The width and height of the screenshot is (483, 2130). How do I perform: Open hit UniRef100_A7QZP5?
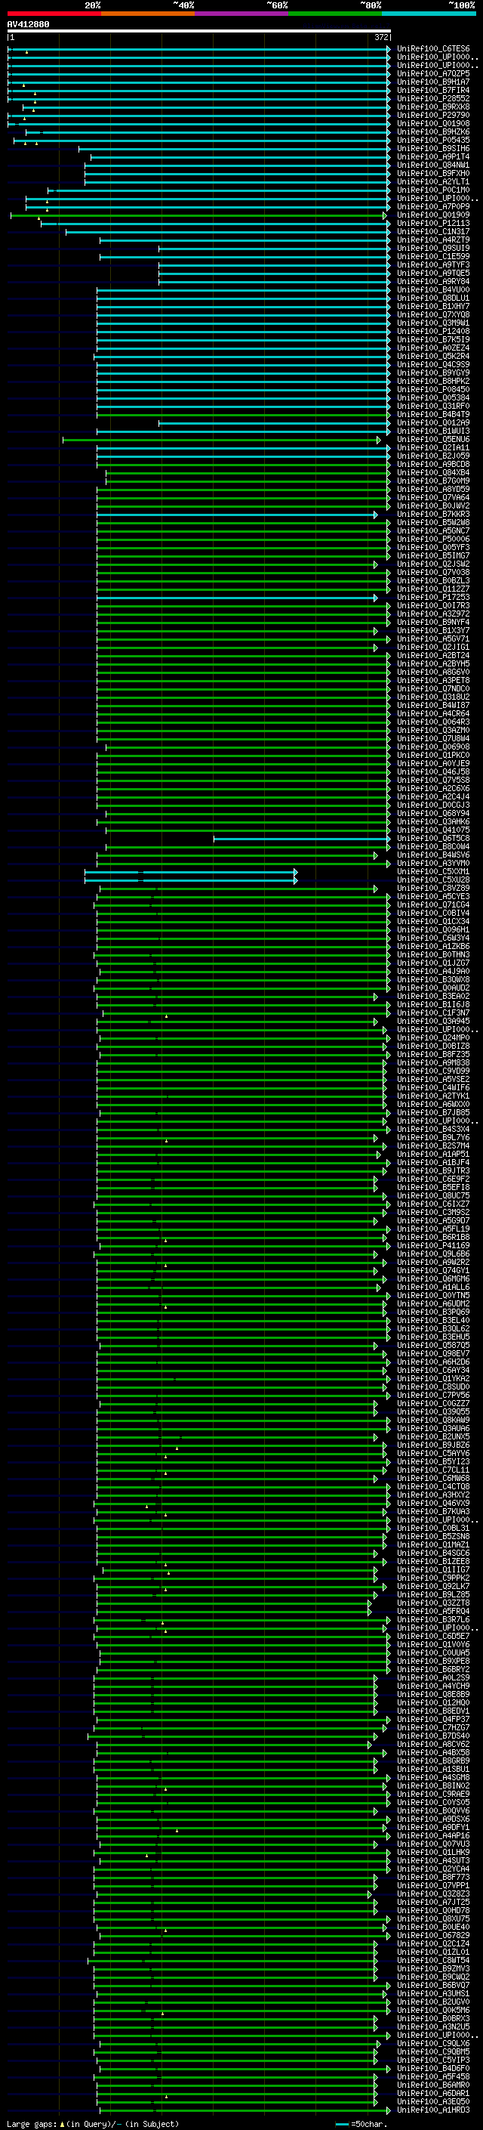point(433,73)
